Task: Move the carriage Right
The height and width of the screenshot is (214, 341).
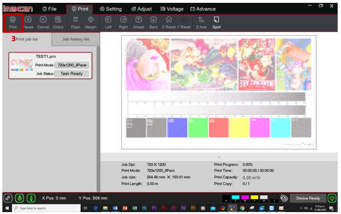Action: click(123, 23)
